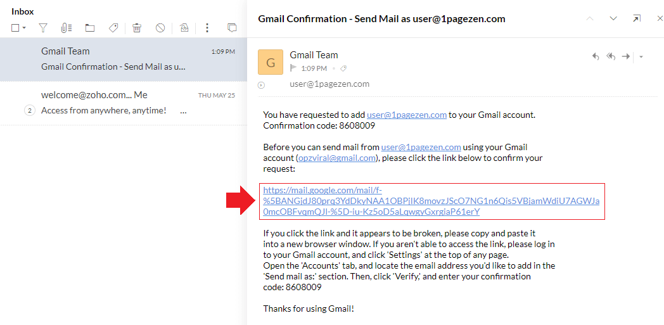Screen dimensions: 664x325
Task: Open the select-all checkbox dropdown arrow
Action: (x=24, y=29)
